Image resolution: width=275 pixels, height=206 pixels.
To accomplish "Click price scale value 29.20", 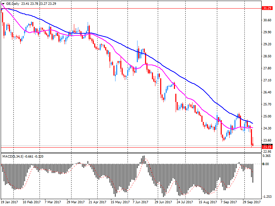I will coord(267,44).
